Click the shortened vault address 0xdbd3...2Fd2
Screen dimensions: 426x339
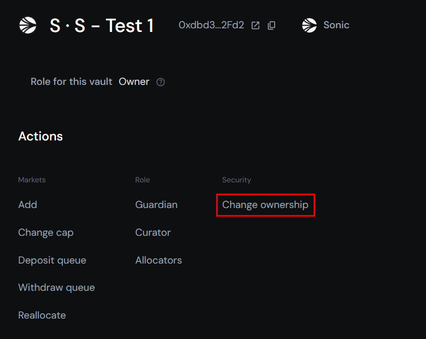pos(211,25)
